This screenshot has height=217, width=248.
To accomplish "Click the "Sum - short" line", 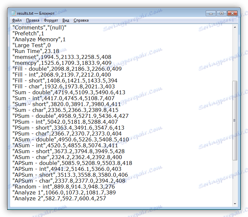I will click(67, 104).
